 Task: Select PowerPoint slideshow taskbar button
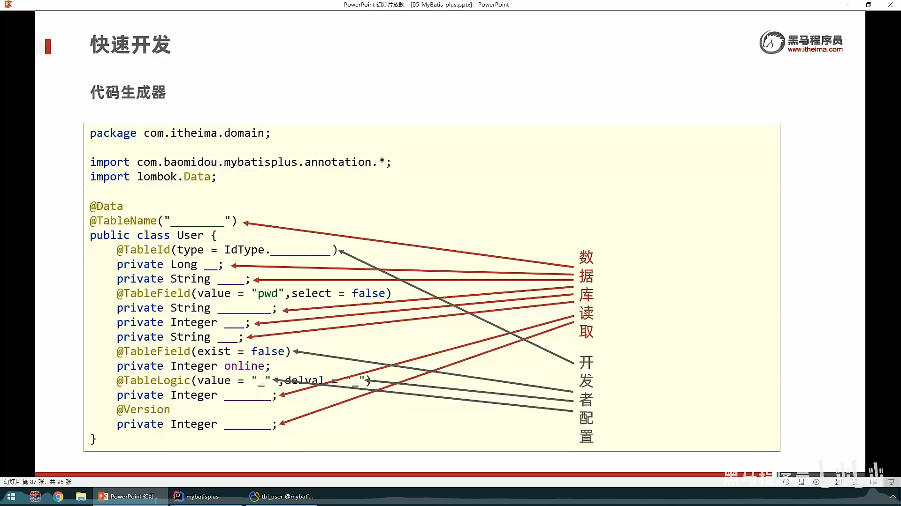coord(129,497)
